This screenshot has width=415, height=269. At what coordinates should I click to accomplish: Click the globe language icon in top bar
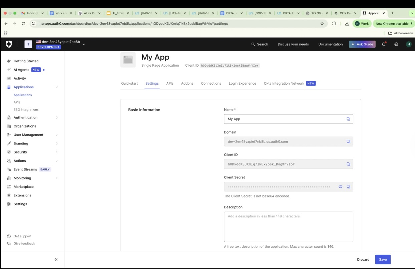396,44
